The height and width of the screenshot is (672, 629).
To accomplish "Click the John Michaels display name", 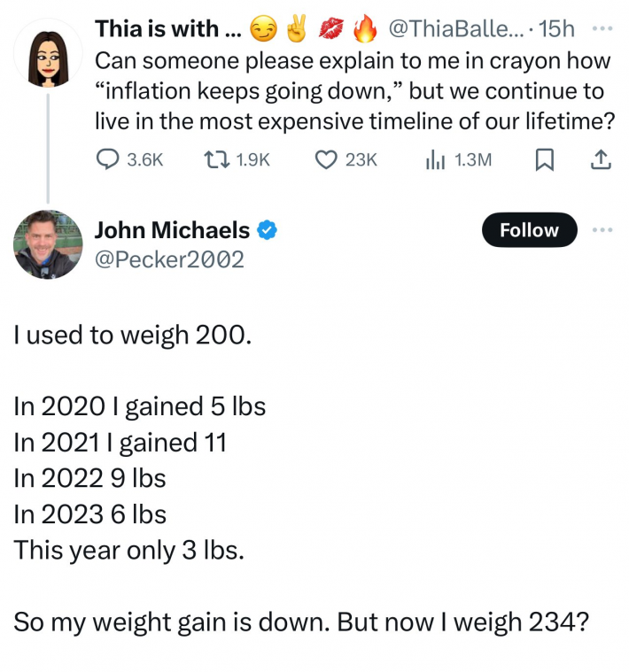I will [172, 231].
